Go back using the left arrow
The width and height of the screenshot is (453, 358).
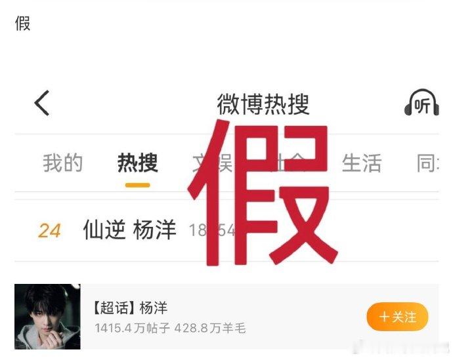tap(42, 103)
